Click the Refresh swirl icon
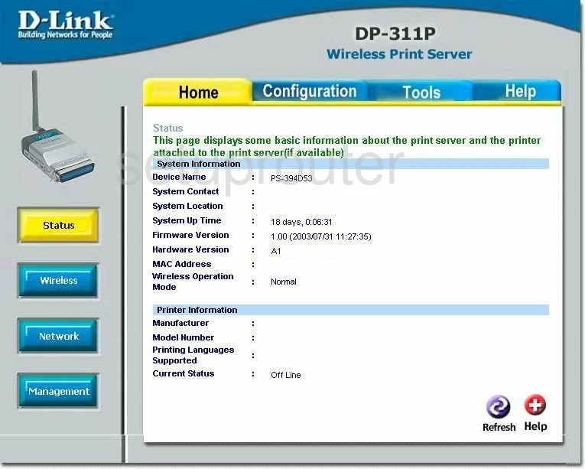Screen dimensions: 585x469 [x=498, y=406]
